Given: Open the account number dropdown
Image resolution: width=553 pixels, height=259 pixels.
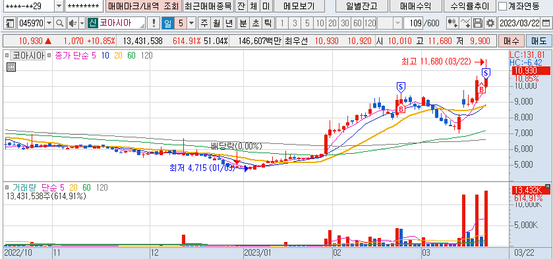Looking at the screenshot, I should [59, 6].
